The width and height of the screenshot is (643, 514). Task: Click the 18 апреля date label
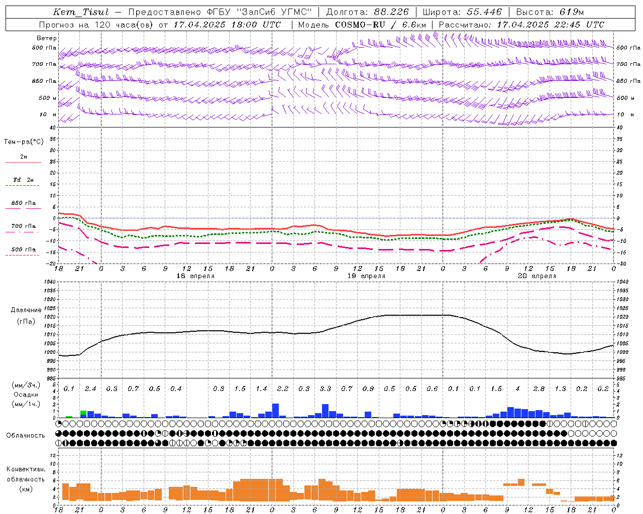click(195, 276)
